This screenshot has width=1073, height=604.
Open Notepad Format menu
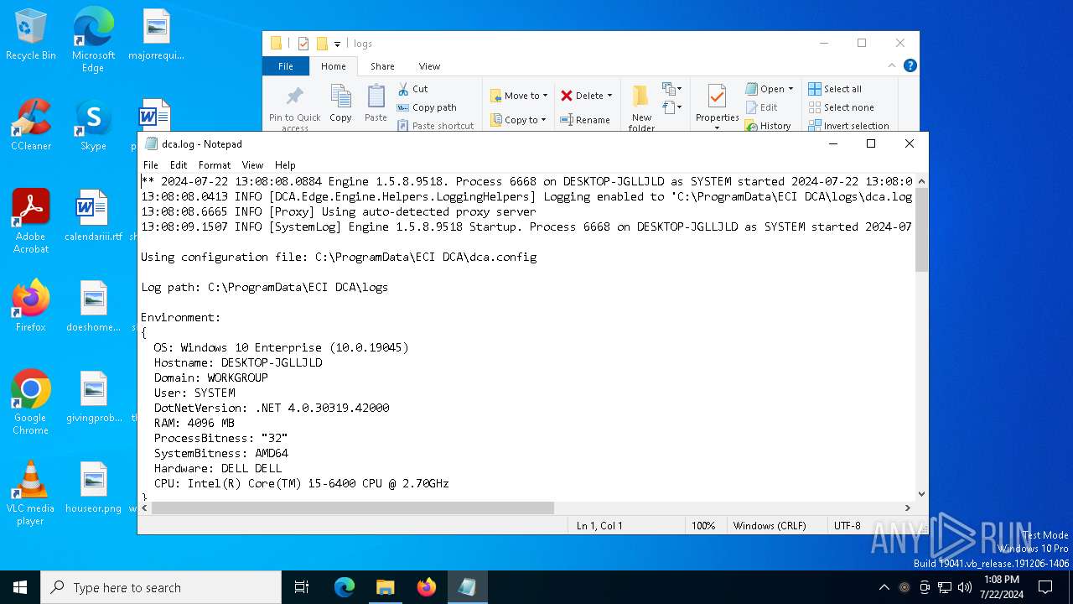pos(215,165)
